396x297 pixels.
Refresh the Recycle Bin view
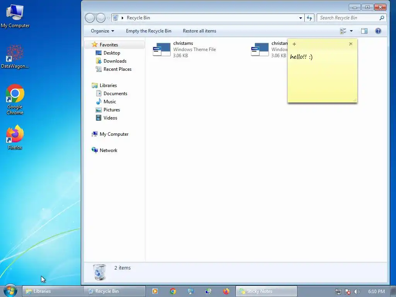pos(309,18)
